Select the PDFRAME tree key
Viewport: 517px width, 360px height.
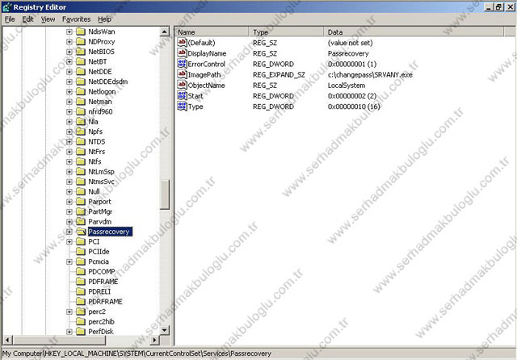(x=103, y=282)
